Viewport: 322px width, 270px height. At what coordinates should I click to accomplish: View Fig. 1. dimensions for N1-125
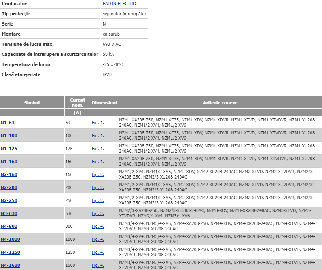98,149
